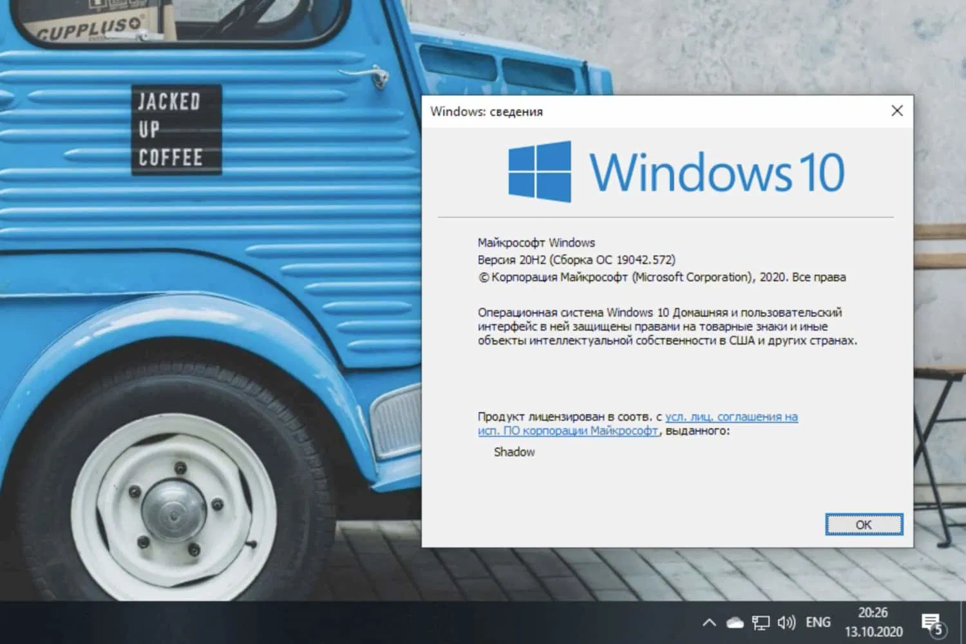Image resolution: width=966 pixels, height=644 pixels.
Task: Close the Windows: сведения dialog
Action: 896,110
